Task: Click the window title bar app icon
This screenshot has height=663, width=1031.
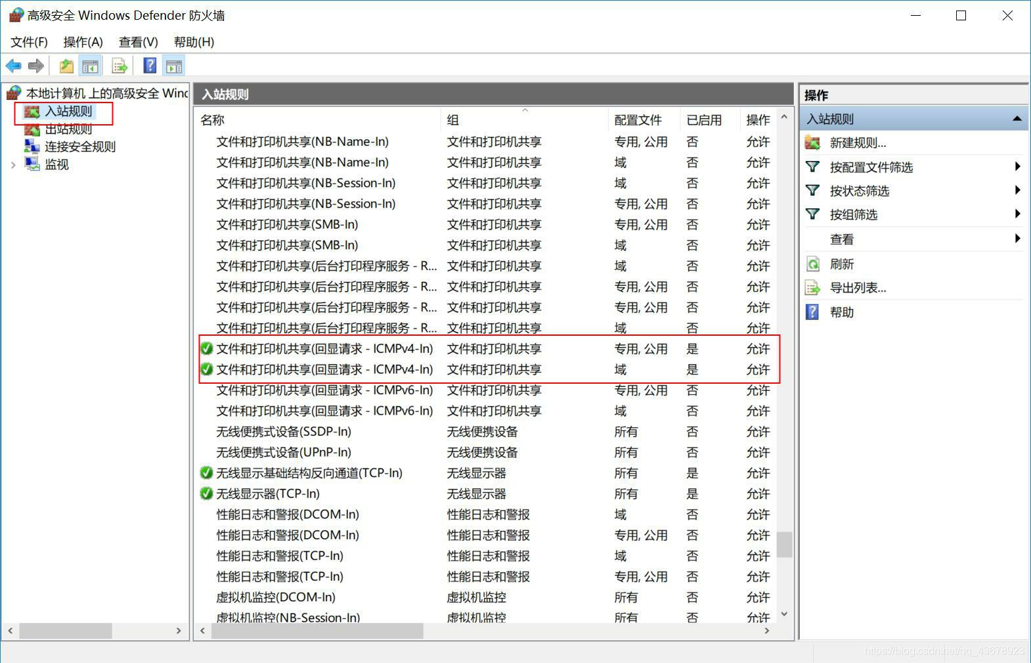Action: (x=16, y=14)
